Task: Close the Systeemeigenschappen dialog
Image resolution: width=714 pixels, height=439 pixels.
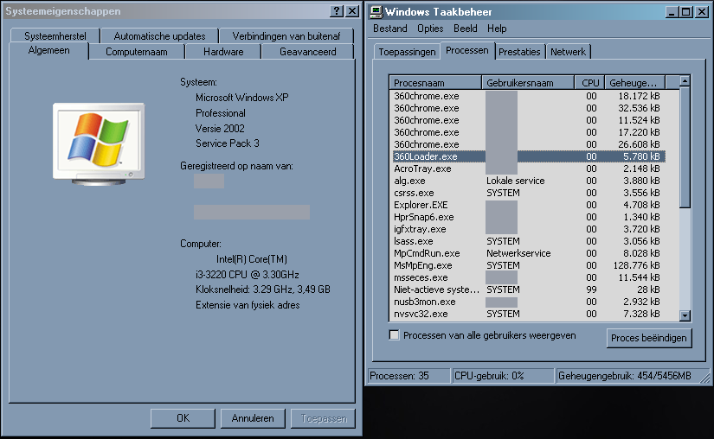Action: coord(352,11)
